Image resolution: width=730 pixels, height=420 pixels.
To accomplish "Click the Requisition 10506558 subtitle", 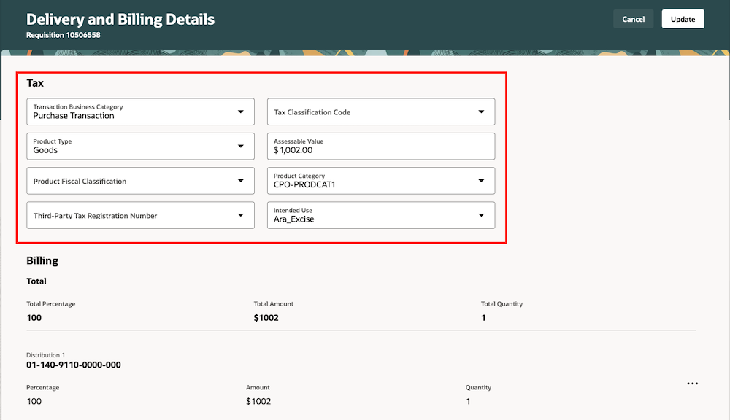I will click(64, 35).
